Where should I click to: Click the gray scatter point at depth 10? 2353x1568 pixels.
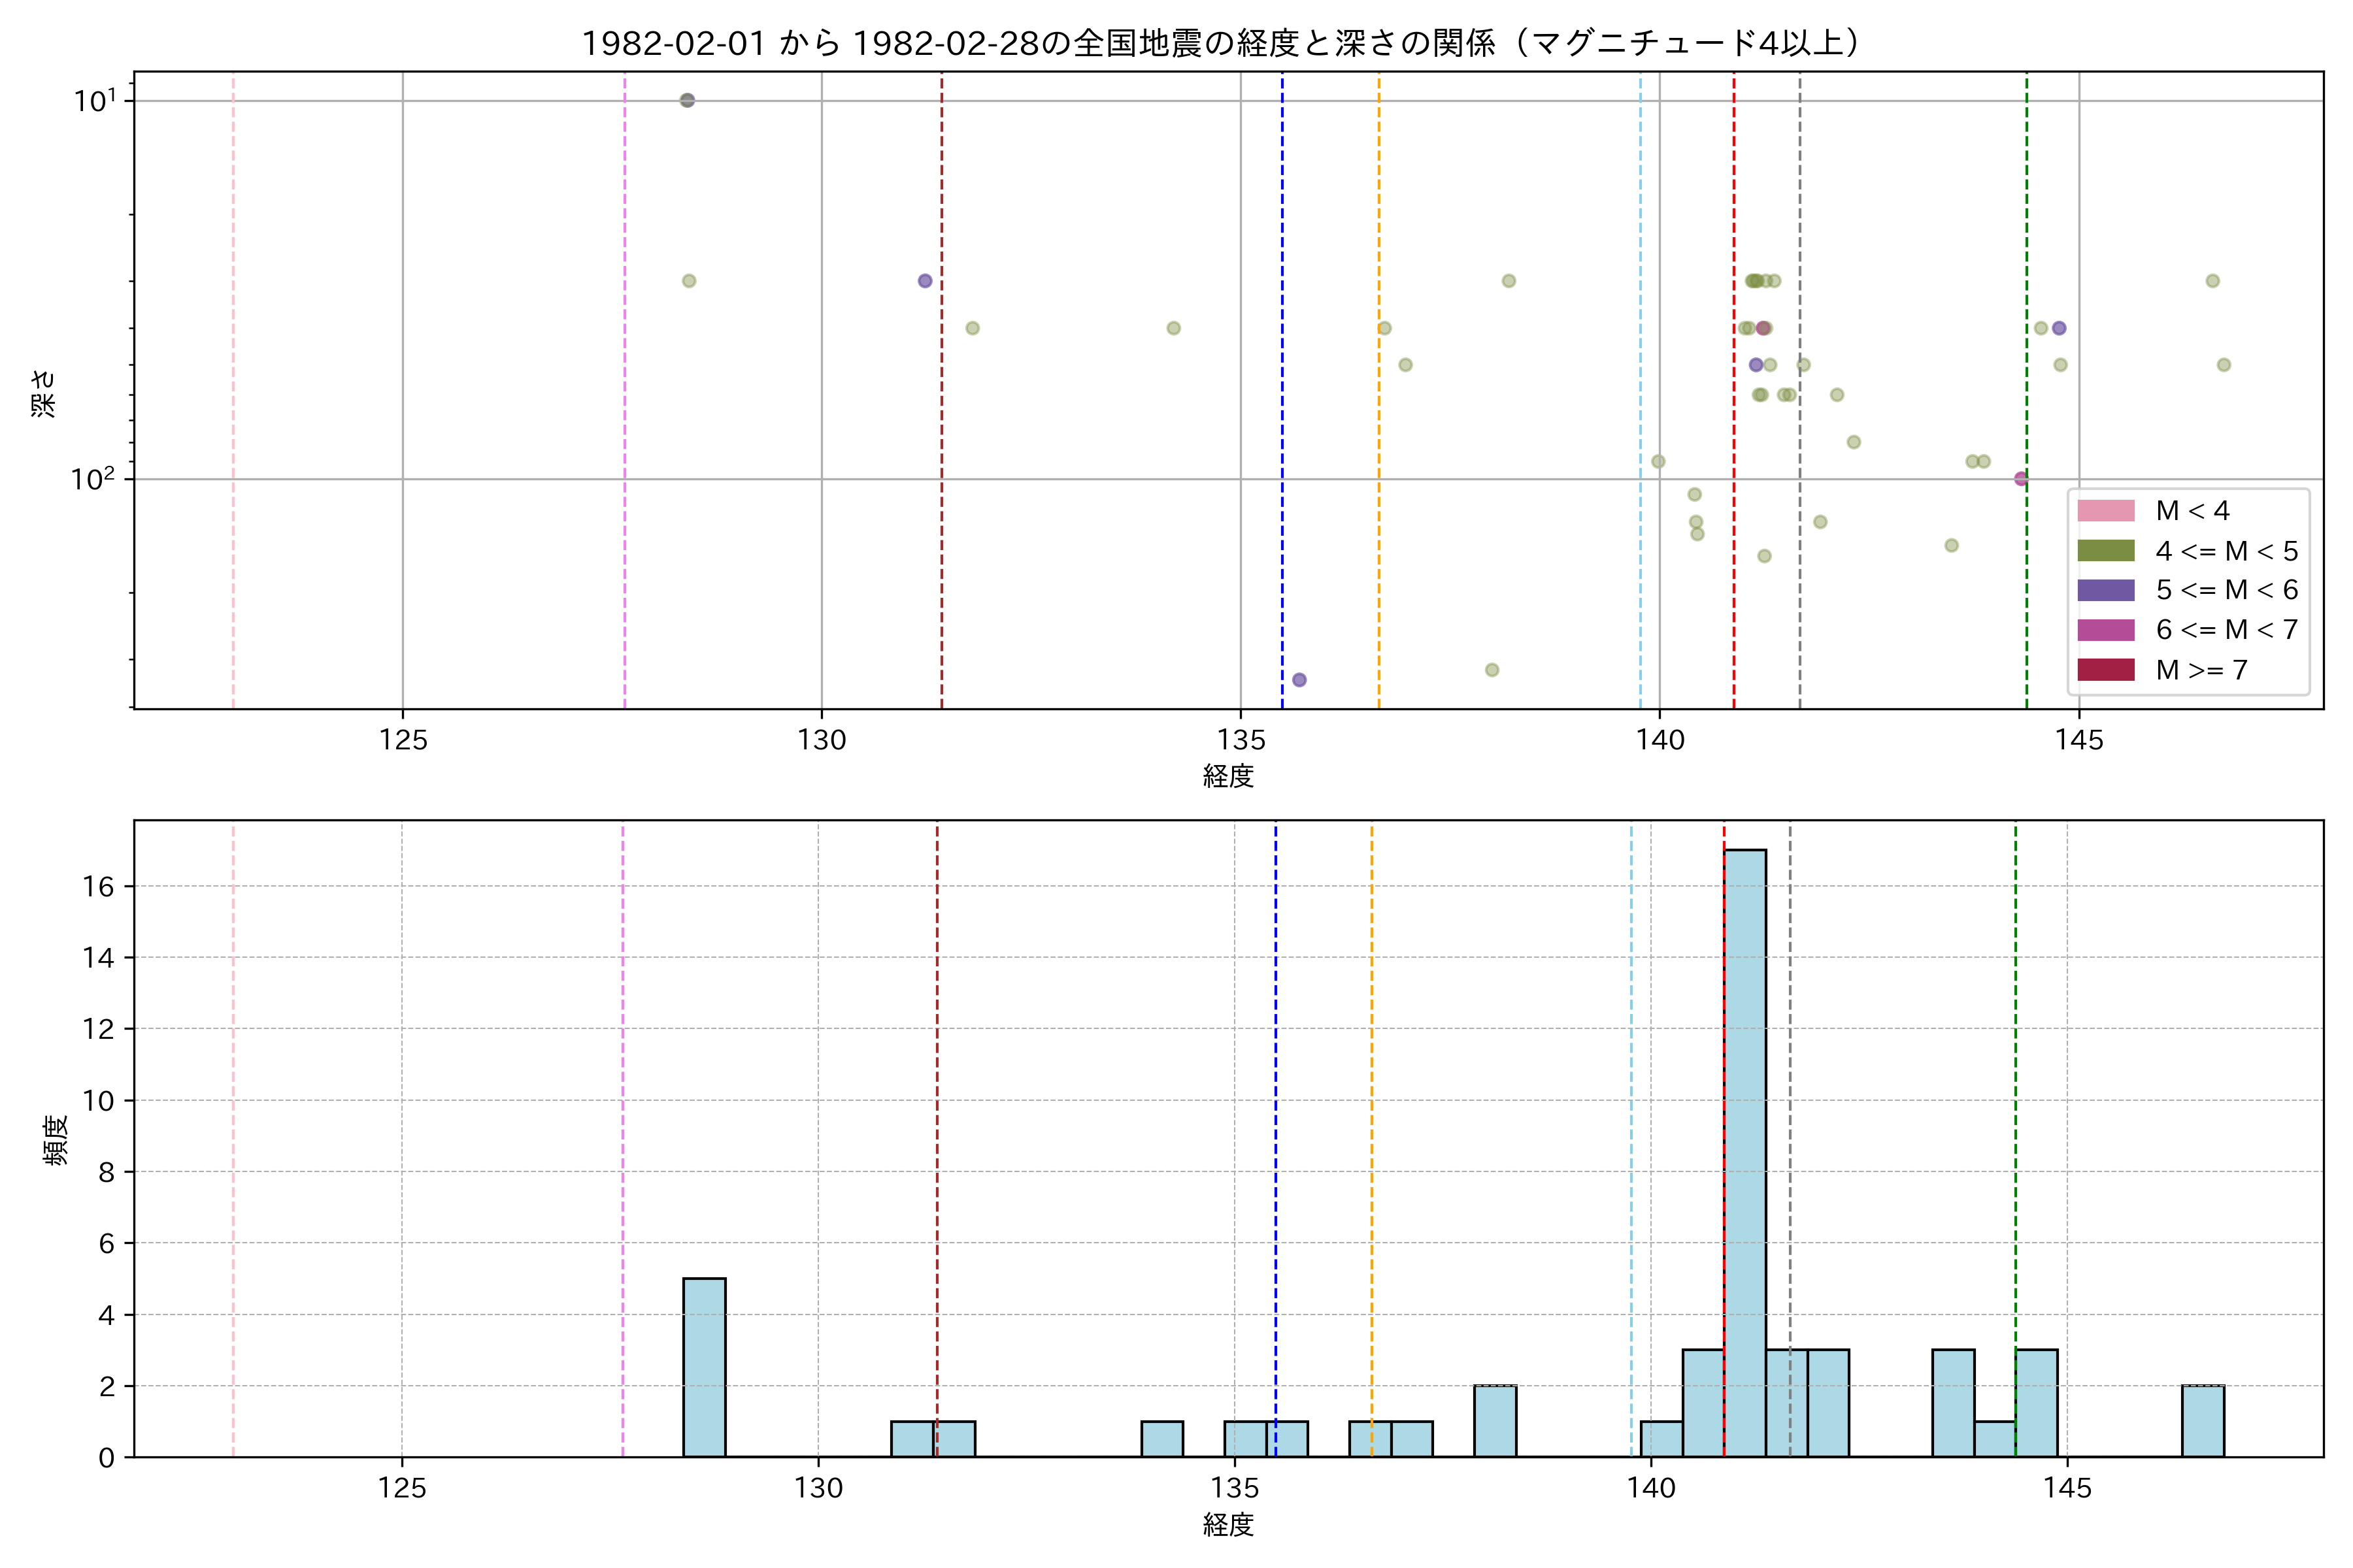[x=688, y=100]
